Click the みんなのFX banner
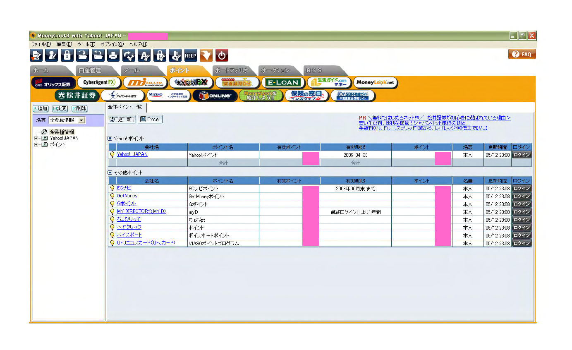The width and height of the screenshot is (572, 350). (191, 83)
